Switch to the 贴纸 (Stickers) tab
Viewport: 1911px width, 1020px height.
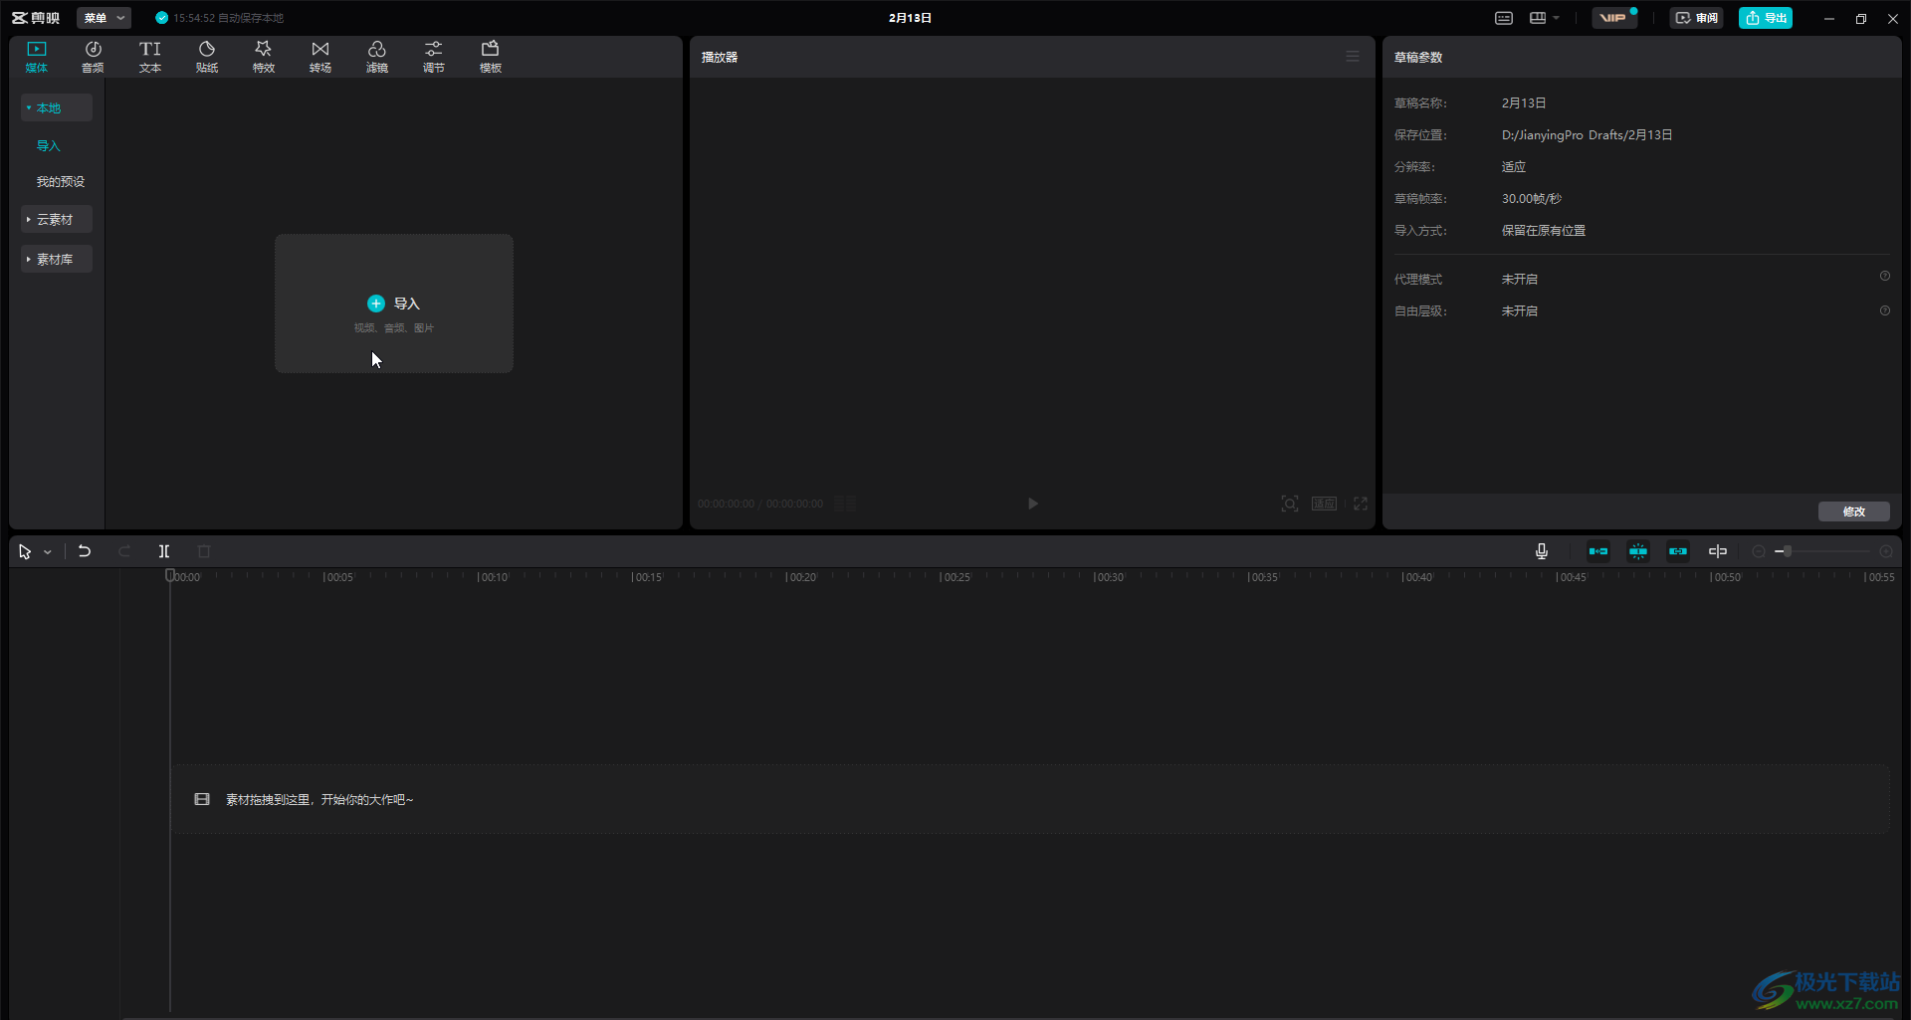point(207,57)
